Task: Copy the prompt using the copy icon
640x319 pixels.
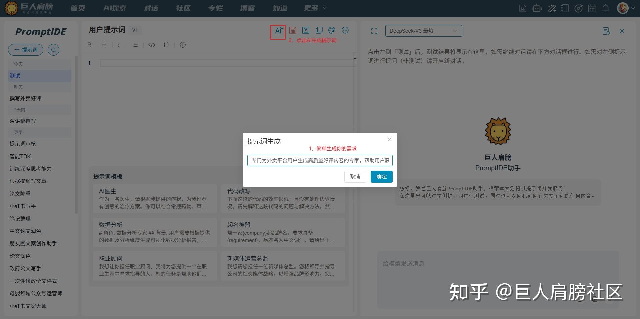Action: click(319, 30)
